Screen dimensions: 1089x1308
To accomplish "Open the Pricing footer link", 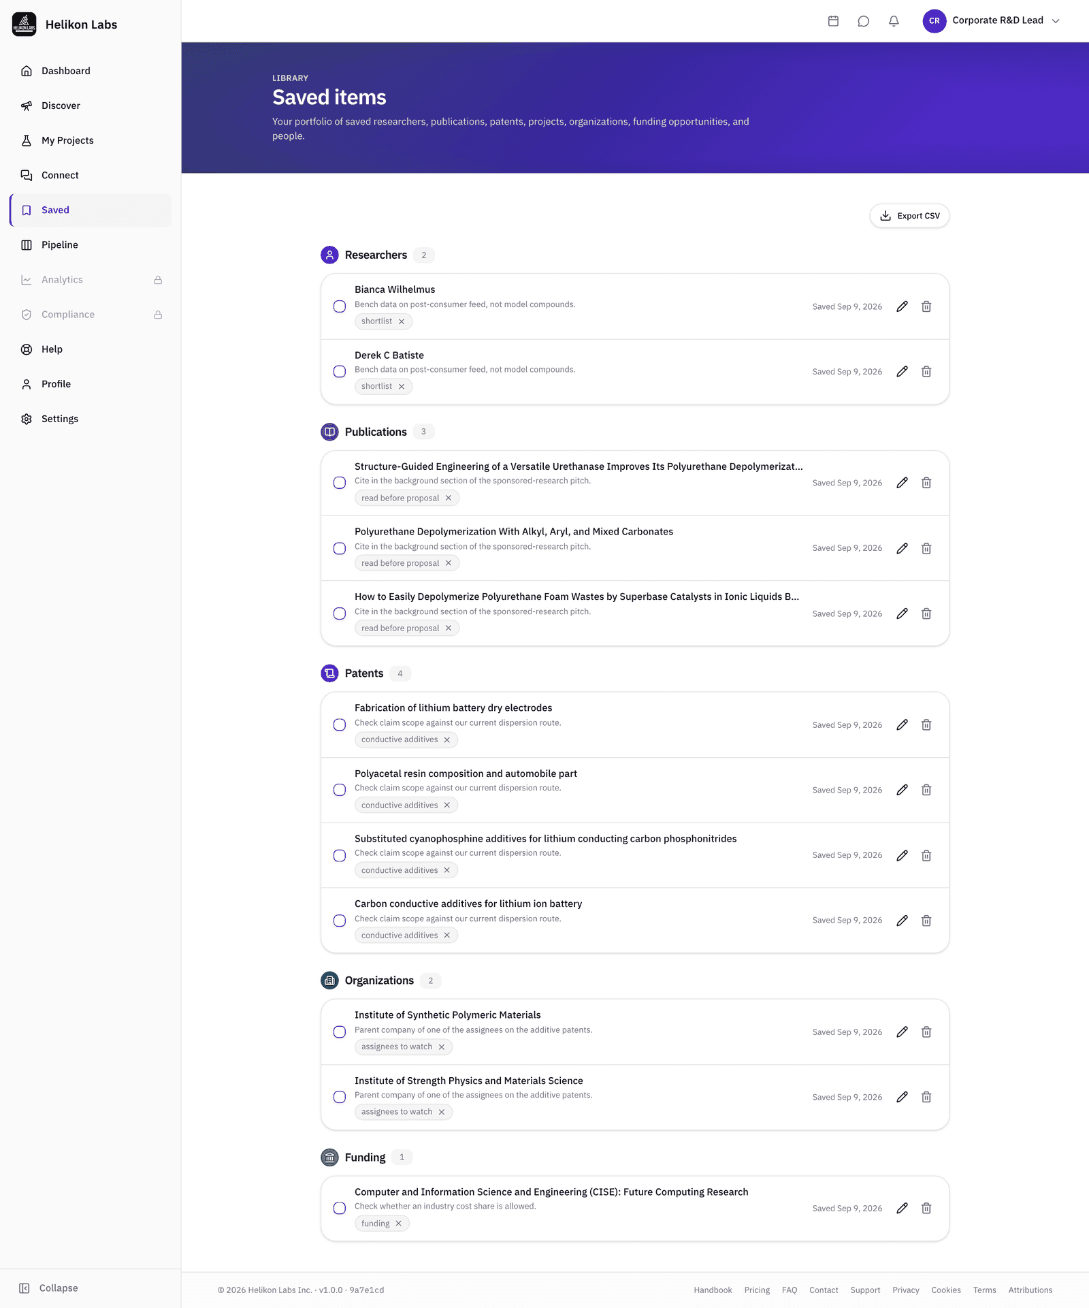I will coord(757,1290).
